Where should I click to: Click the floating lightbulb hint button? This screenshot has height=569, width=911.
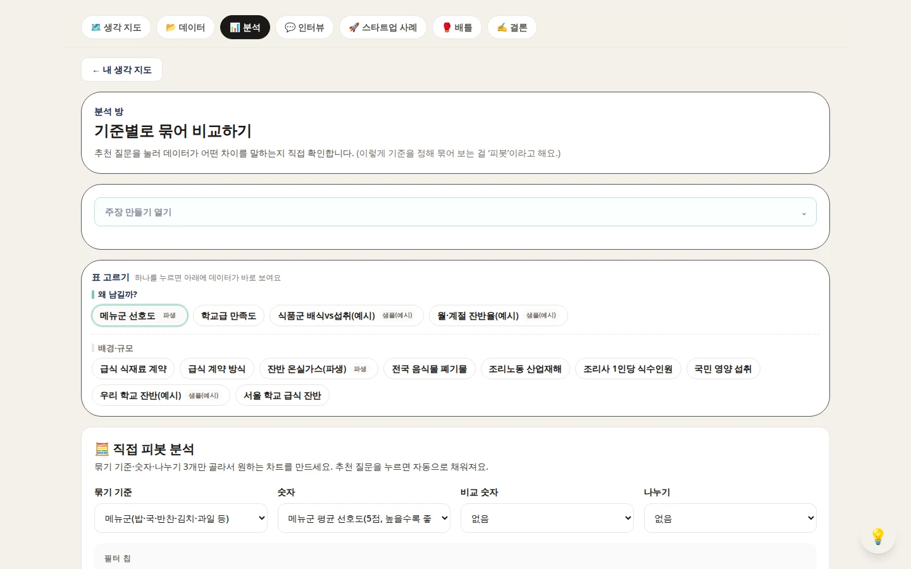pos(877,536)
